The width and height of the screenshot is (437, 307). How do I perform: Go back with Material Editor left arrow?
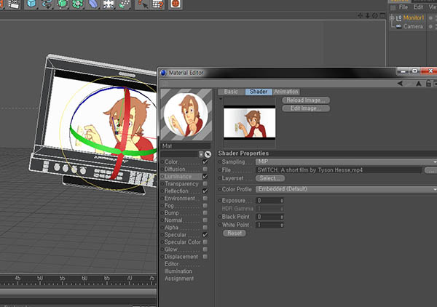point(400,83)
